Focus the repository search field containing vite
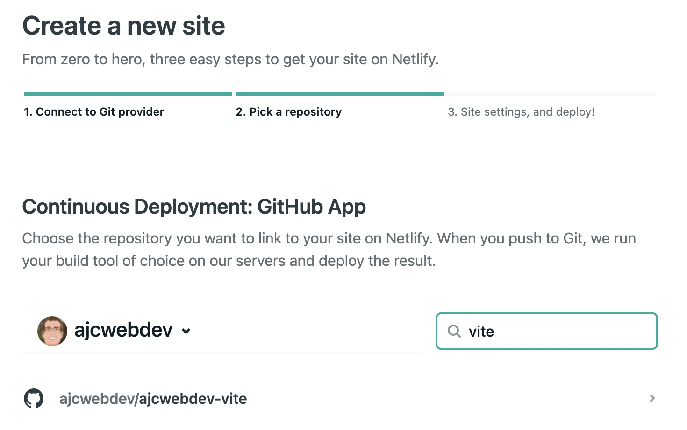 [x=547, y=331]
